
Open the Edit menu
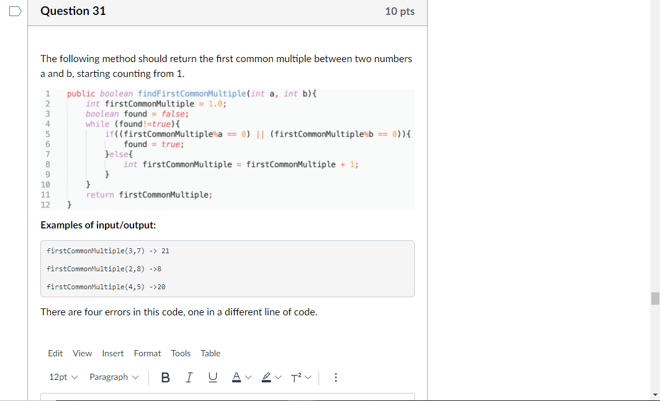(55, 353)
